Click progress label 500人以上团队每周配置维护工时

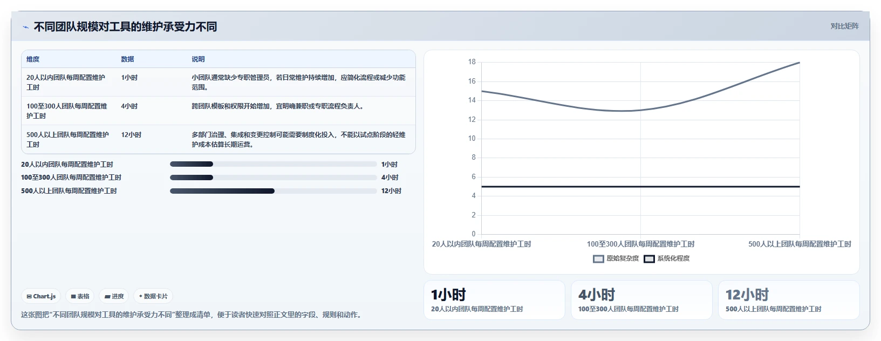pyautogui.click(x=69, y=191)
